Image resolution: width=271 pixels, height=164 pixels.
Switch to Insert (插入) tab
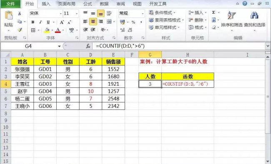pos(46,4)
